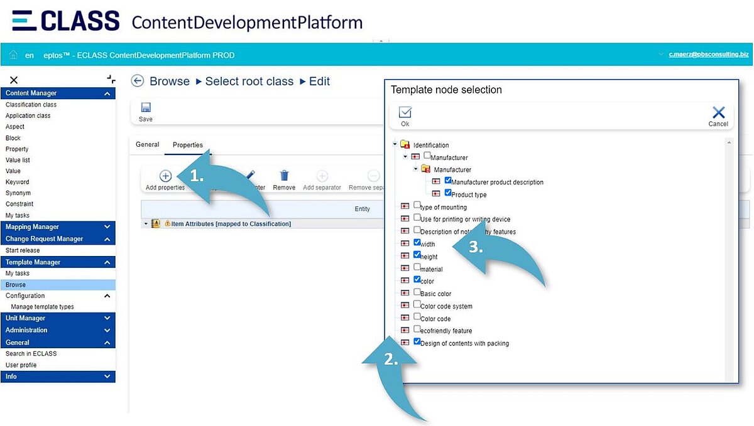
Task: Collapse the Content Manager section
Action: tap(107, 93)
